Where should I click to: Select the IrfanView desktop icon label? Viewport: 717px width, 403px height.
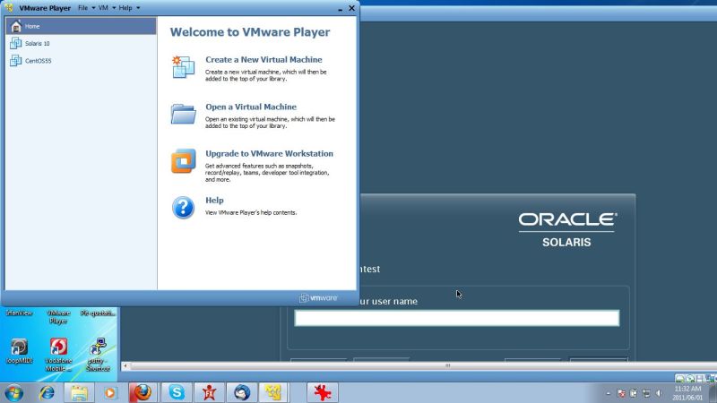[x=19, y=313]
